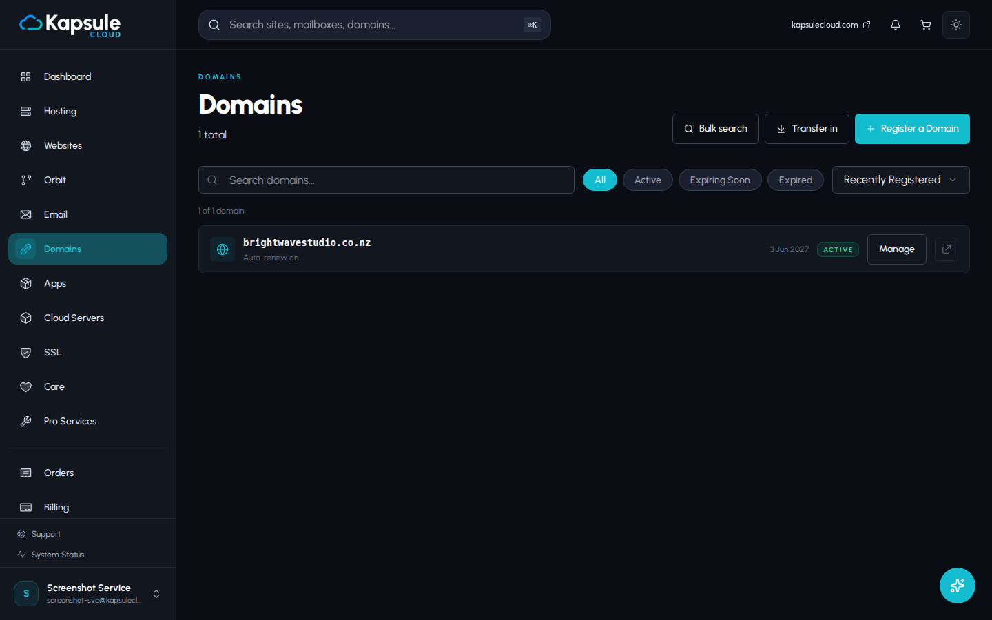Focus the global search field

(375, 25)
